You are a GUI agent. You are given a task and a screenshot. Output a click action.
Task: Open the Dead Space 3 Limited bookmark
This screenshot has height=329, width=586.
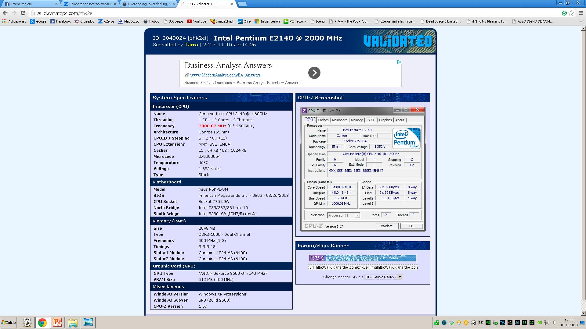coord(441,21)
